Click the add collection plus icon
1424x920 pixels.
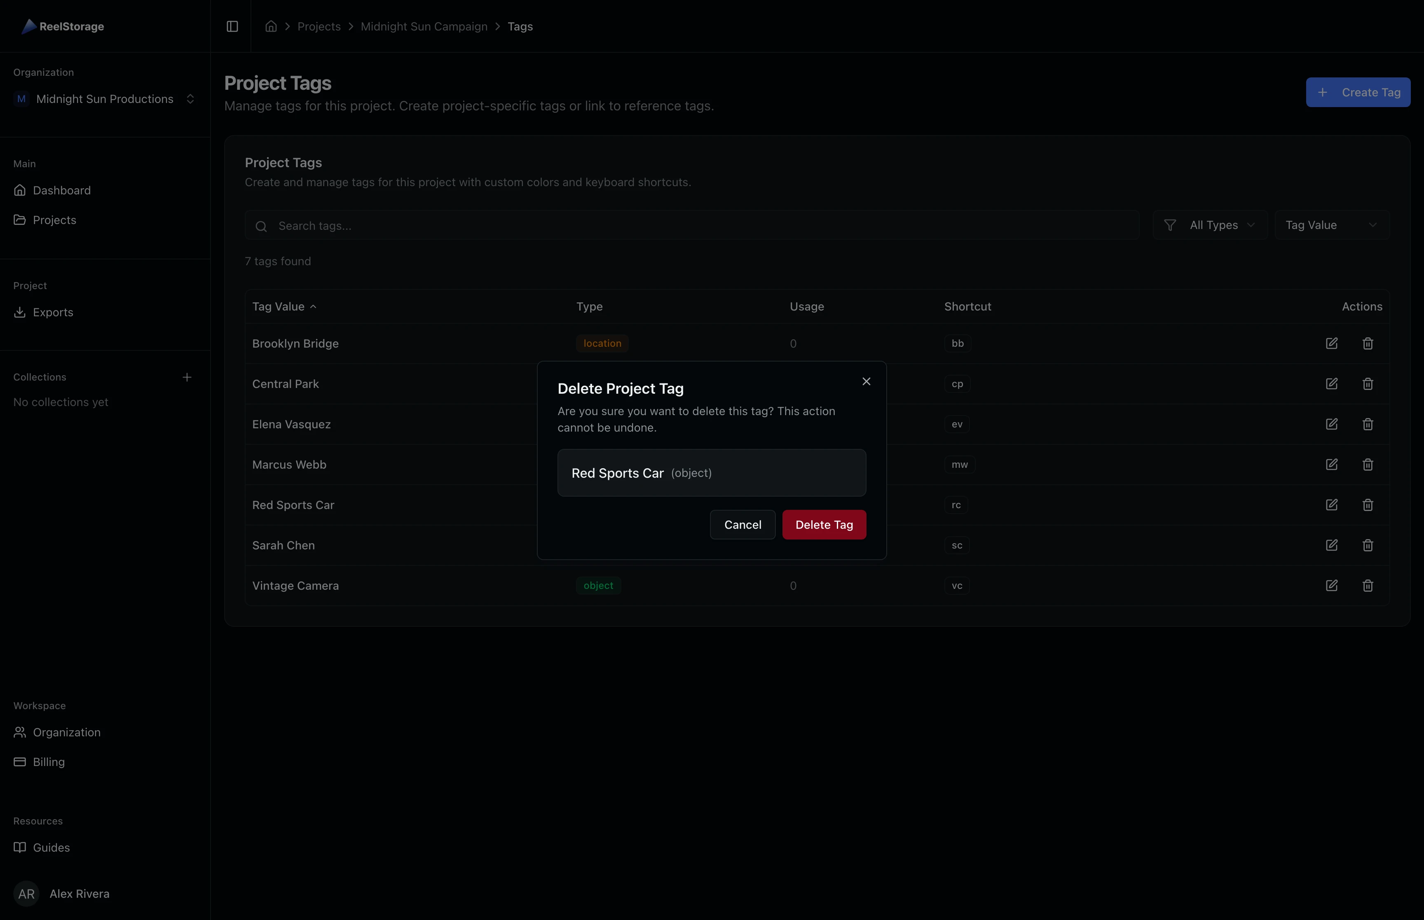(x=187, y=377)
